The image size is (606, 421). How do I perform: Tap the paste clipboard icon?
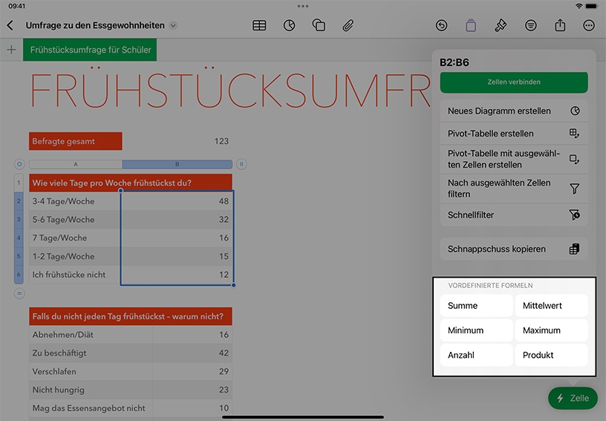point(471,25)
